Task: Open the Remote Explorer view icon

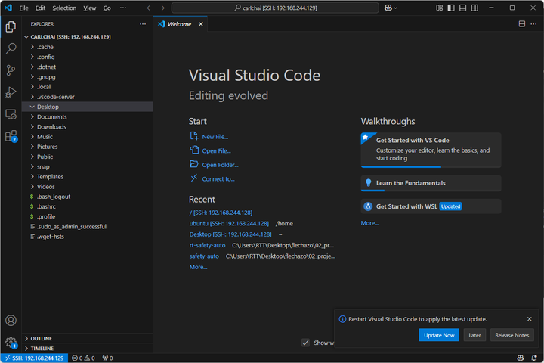Action: click(11, 114)
